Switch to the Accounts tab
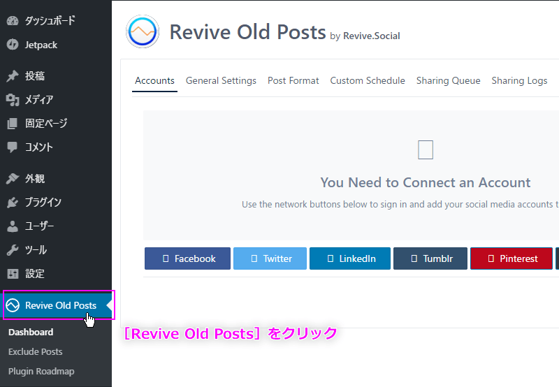The height and width of the screenshot is (387, 559). tap(154, 80)
